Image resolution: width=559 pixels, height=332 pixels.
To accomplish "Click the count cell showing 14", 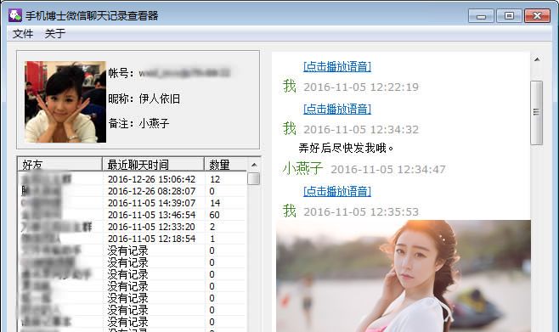I will tap(215, 203).
